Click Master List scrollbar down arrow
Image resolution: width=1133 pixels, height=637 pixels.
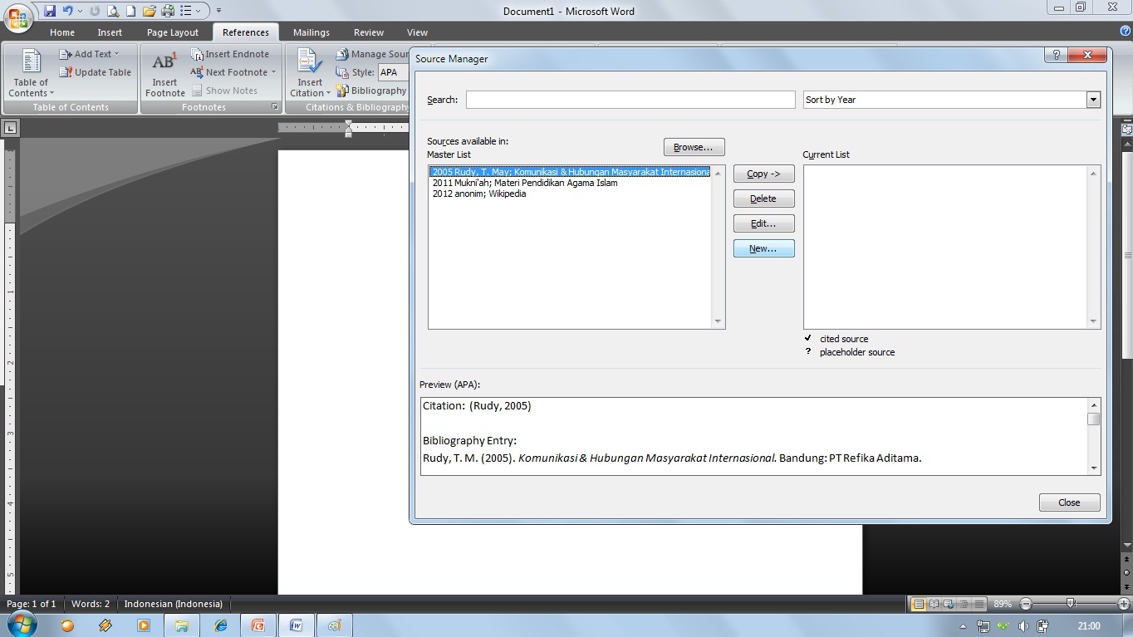pyautogui.click(x=718, y=322)
